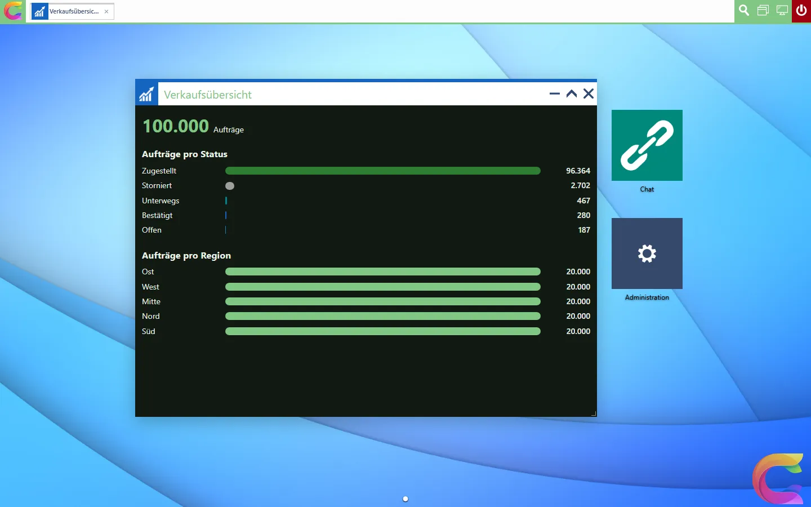Click the Nord region label
811x507 pixels.
(x=151, y=316)
